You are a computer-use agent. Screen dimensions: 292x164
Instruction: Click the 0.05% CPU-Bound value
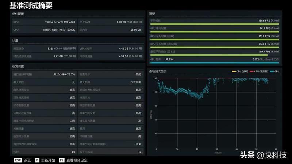256,59
